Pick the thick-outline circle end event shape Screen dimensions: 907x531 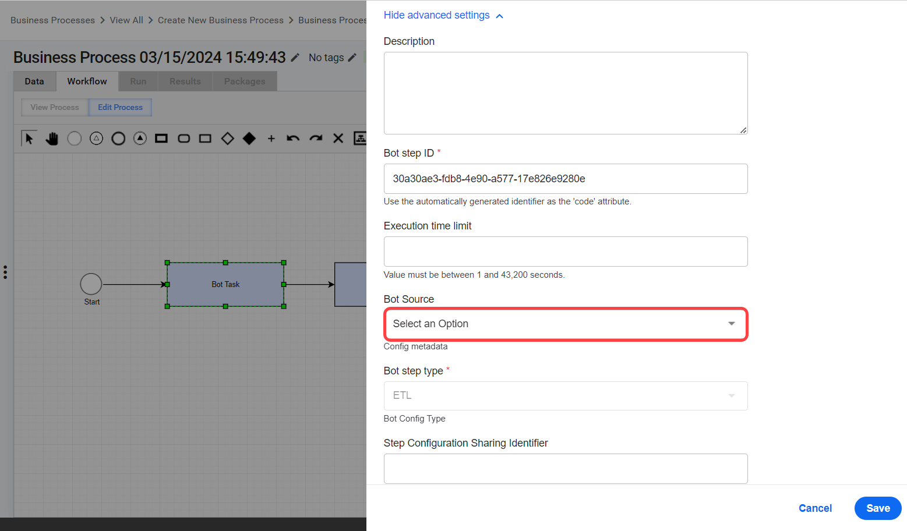pos(118,139)
